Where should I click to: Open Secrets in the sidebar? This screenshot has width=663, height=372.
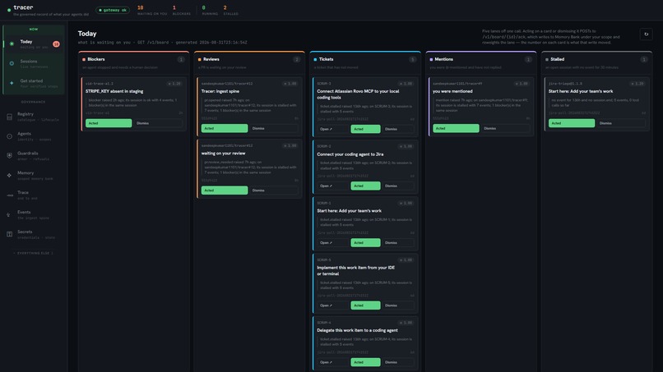(34, 234)
